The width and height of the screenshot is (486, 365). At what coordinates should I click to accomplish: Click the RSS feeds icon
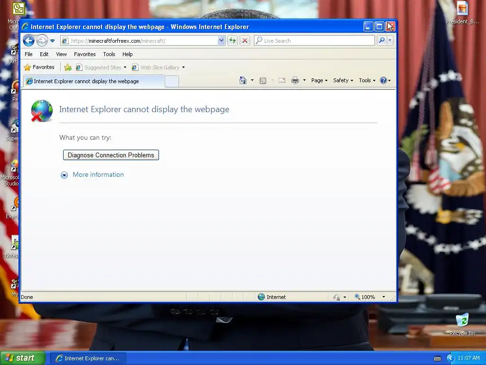pyautogui.click(x=263, y=81)
